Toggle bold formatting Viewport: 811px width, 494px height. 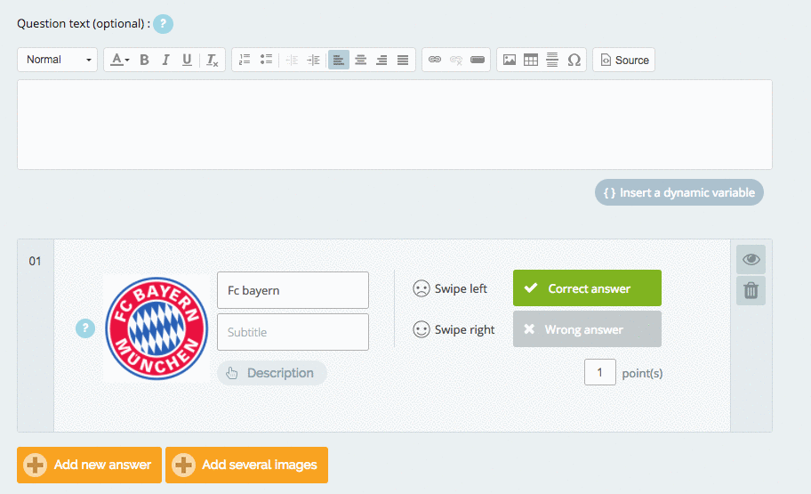pyautogui.click(x=144, y=60)
